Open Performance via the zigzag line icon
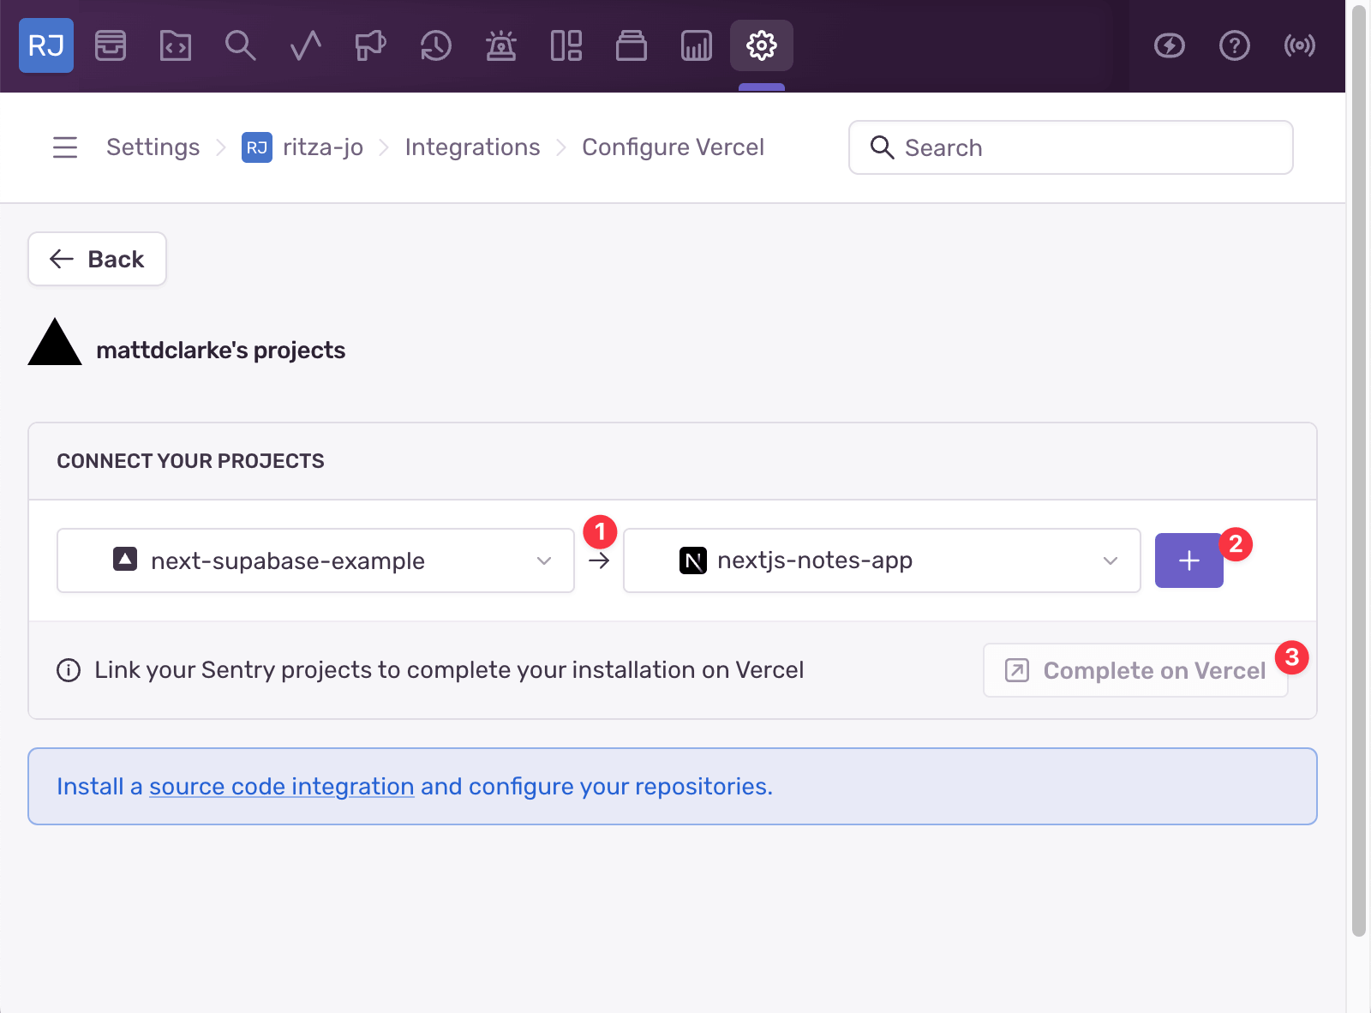 (x=306, y=45)
